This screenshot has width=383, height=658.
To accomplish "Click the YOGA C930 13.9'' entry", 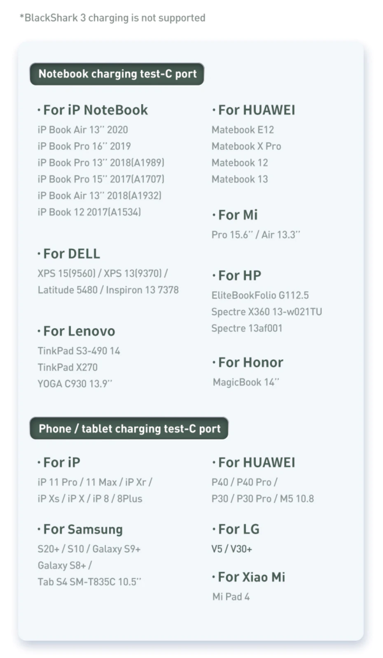I will pos(75,384).
